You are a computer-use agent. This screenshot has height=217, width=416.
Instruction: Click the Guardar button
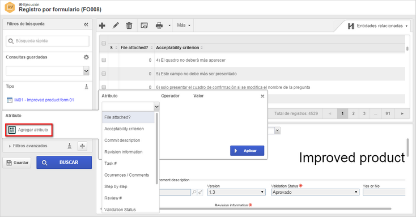(17, 163)
